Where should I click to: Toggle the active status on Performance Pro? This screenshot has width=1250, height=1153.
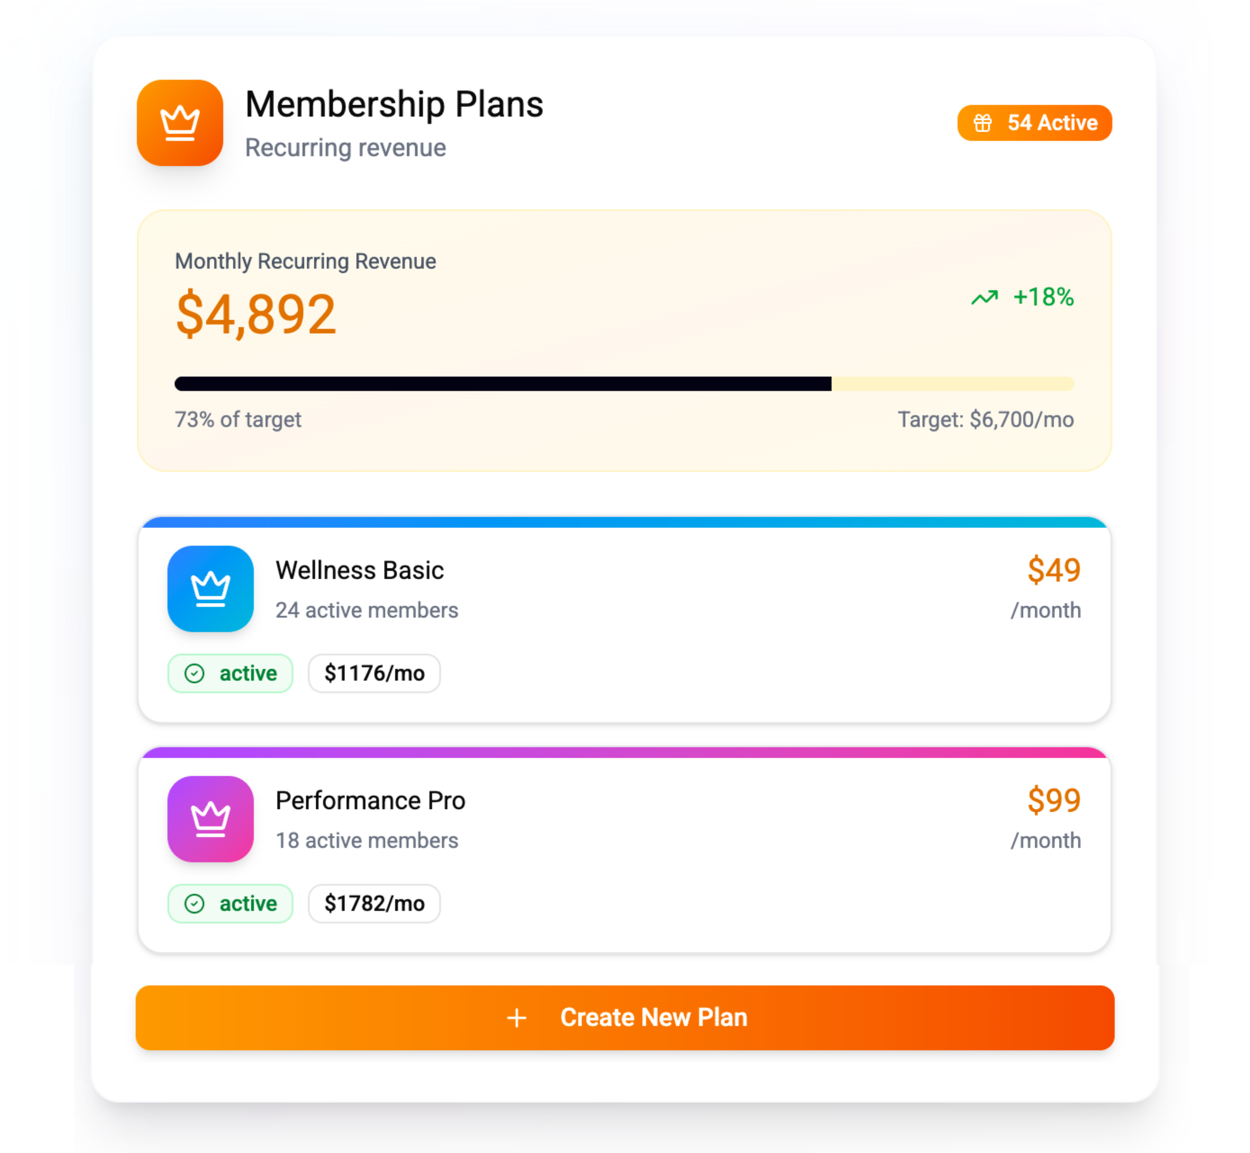230,903
